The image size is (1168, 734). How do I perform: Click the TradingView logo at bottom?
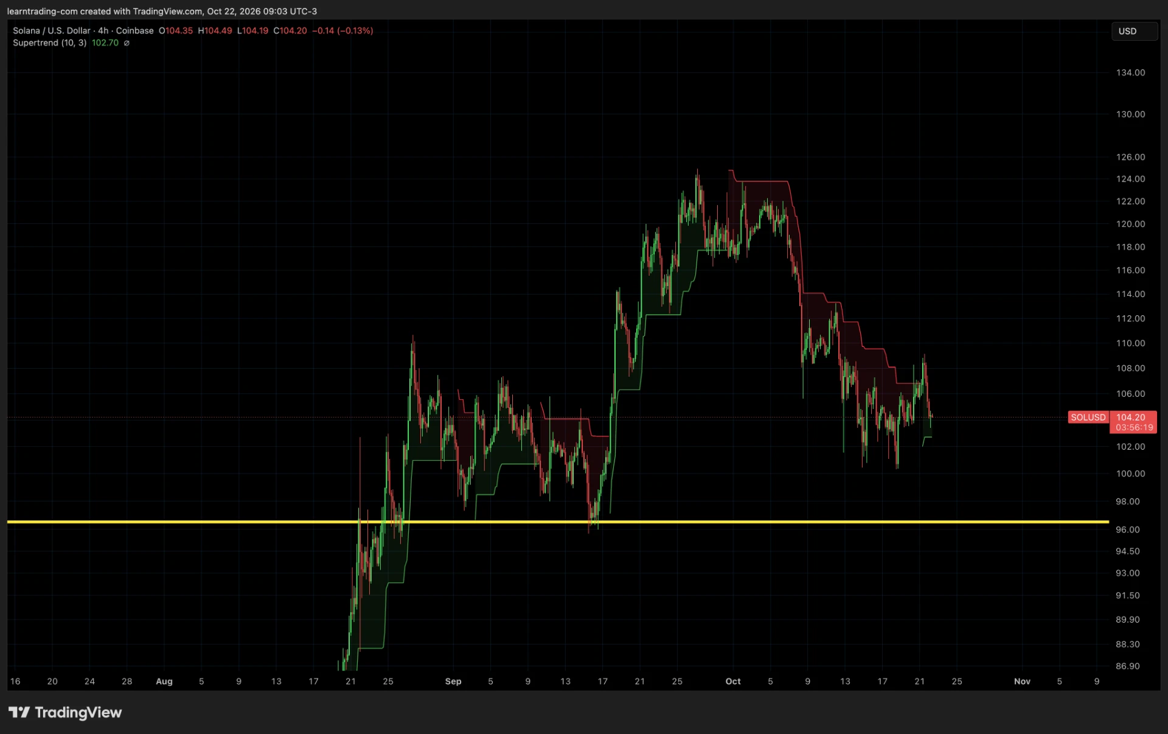65,712
